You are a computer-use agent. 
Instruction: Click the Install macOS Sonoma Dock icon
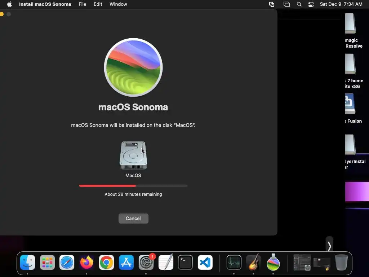(x=273, y=263)
